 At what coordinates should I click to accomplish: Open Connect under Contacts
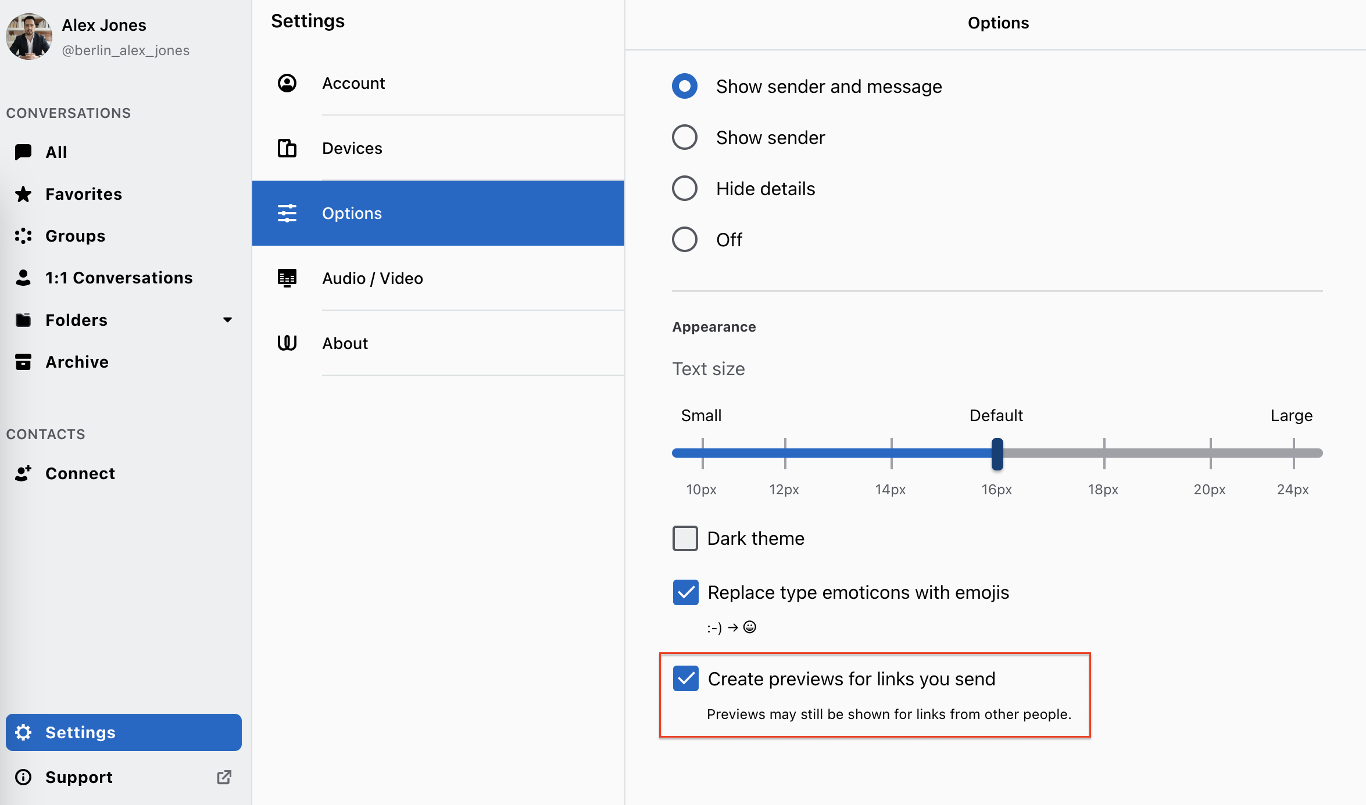pos(123,473)
